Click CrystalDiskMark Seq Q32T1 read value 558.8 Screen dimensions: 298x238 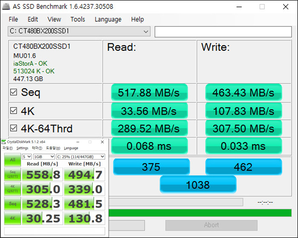[43, 174]
